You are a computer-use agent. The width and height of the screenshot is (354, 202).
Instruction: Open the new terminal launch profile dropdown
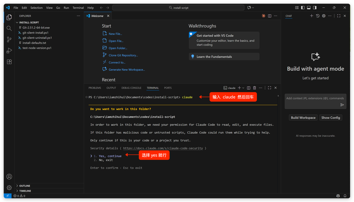pyautogui.click(x=243, y=88)
